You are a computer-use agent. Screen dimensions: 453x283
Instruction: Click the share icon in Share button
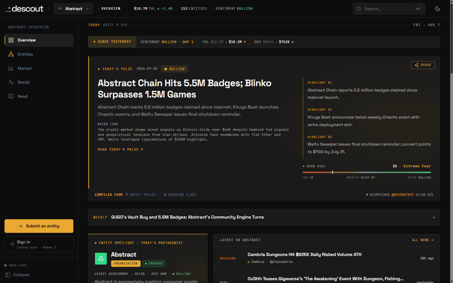point(417,65)
